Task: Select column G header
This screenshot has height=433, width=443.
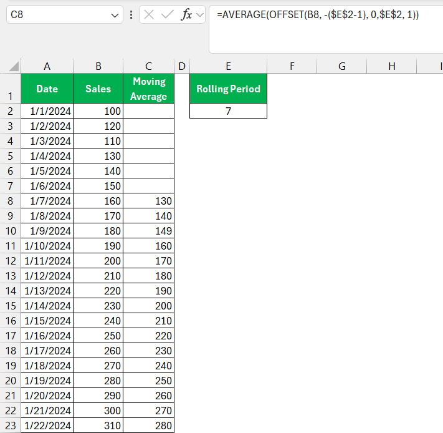Action: click(342, 66)
